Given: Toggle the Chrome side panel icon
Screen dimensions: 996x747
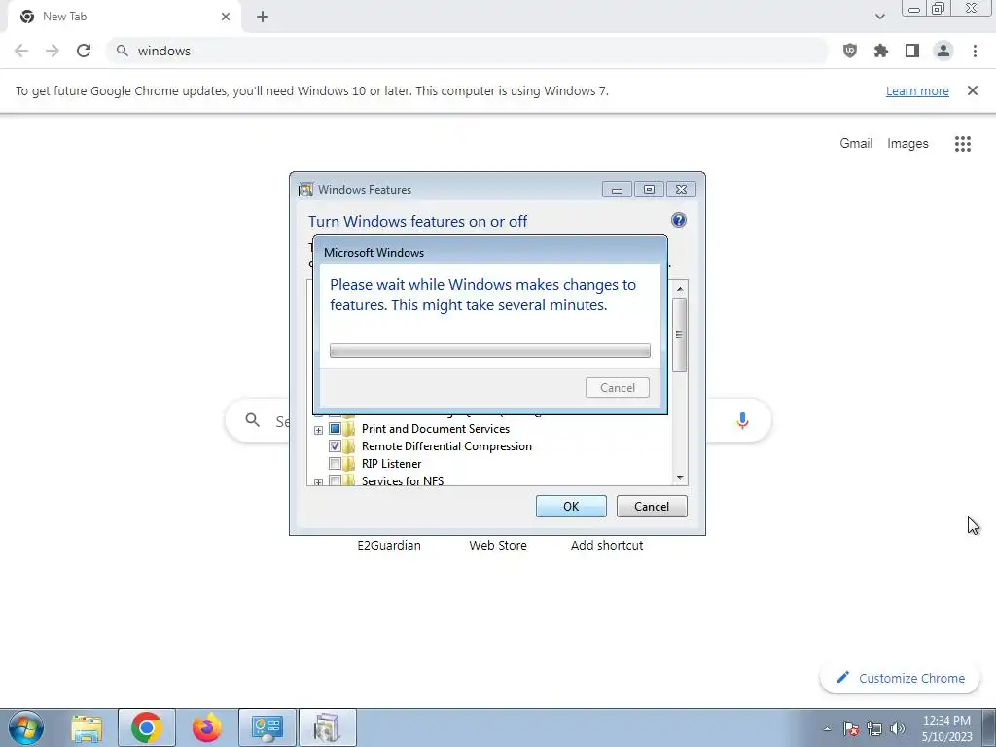Looking at the screenshot, I should click(912, 51).
